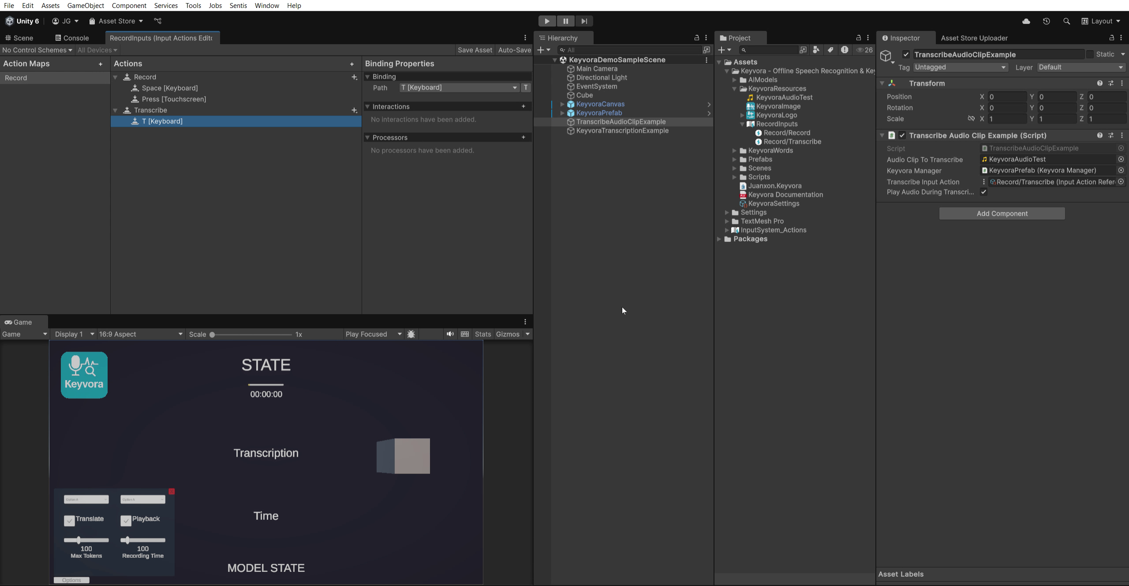Open the Assets menu
Screen dimensions: 1129x586
(x=50, y=5)
